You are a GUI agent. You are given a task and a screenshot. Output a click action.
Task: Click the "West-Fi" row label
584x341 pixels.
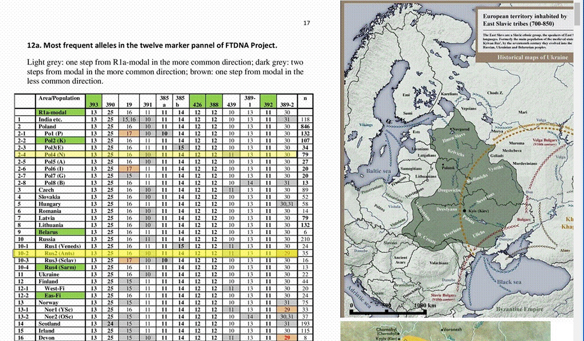55,289
